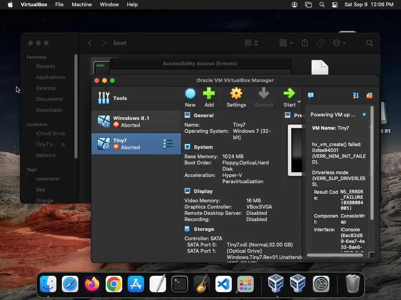Click the Share icon in Finder toolbar
The image size is (401, 300).
click(305, 43)
